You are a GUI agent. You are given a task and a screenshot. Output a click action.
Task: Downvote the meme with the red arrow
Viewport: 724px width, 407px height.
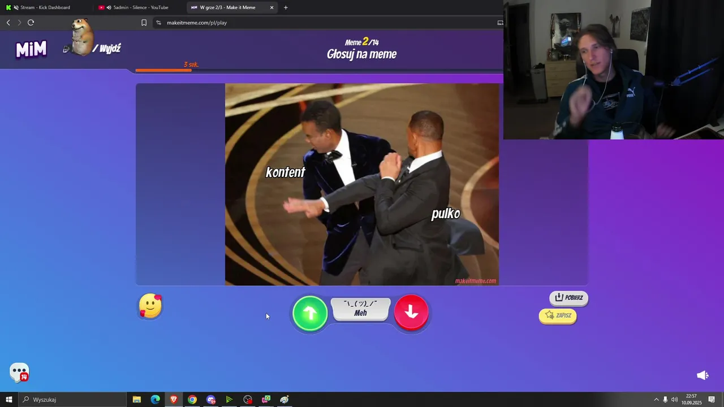point(411,312)
